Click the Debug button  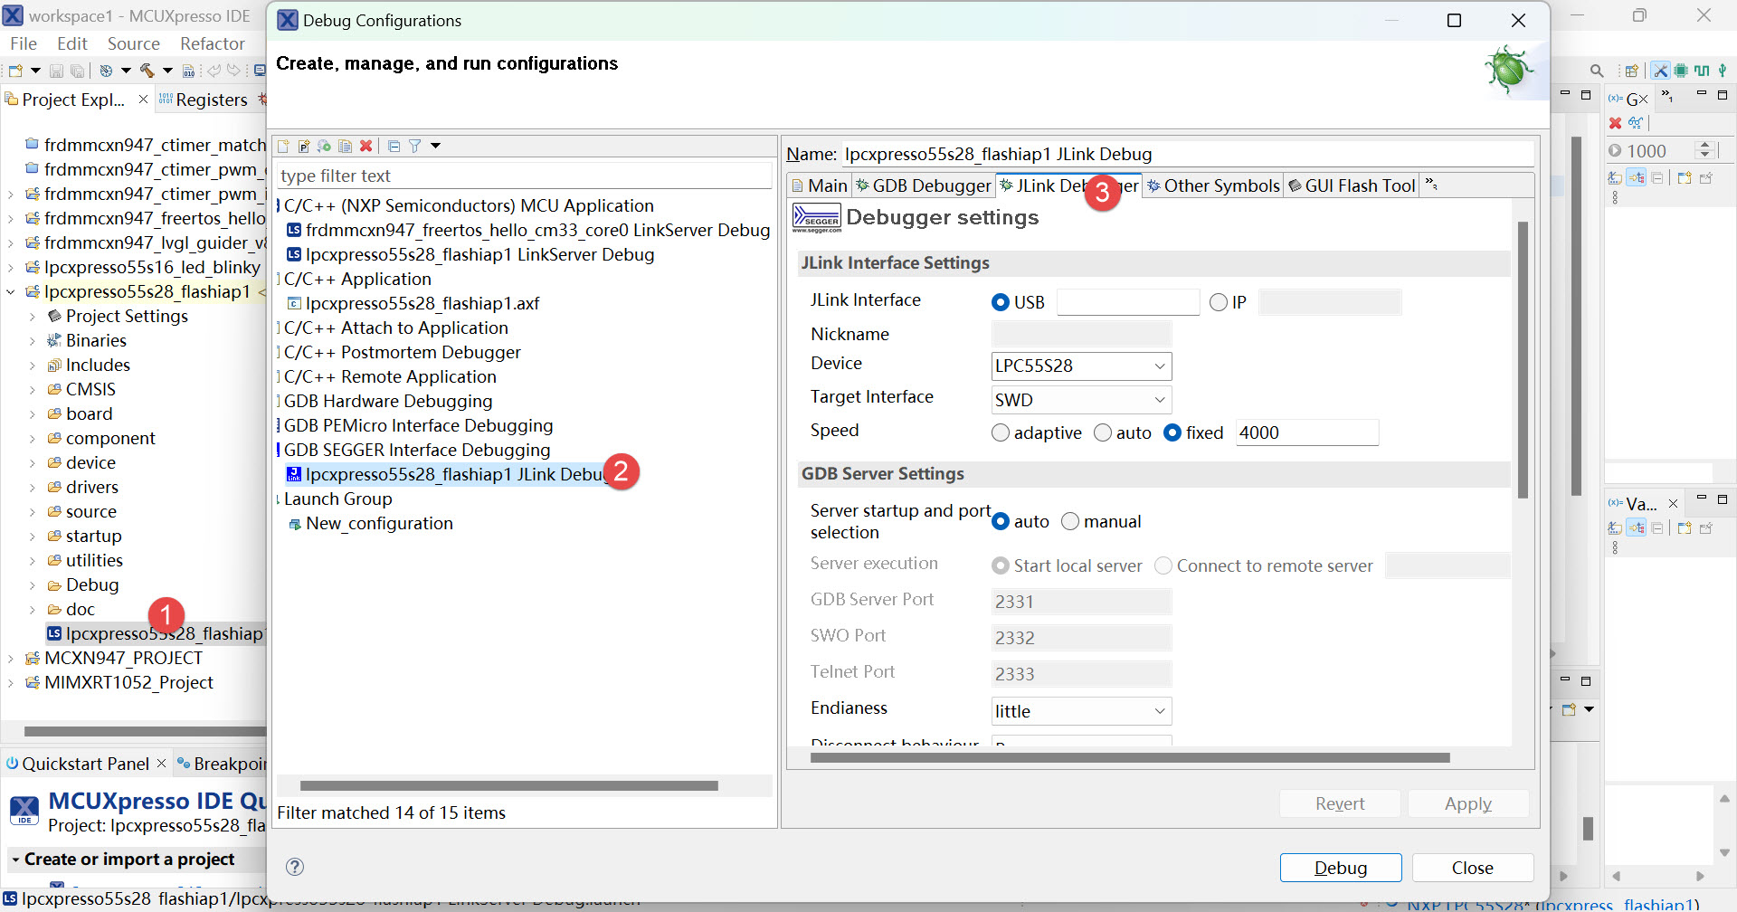(1340, 868)
